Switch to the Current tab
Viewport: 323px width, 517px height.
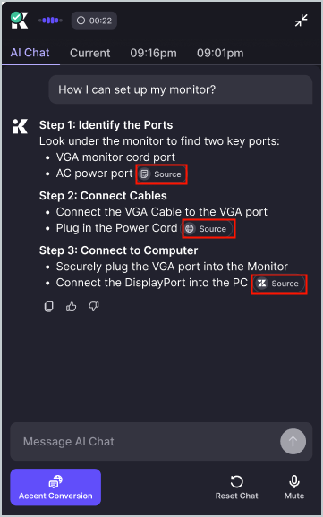pyautogui.click(x=90, y=53)
